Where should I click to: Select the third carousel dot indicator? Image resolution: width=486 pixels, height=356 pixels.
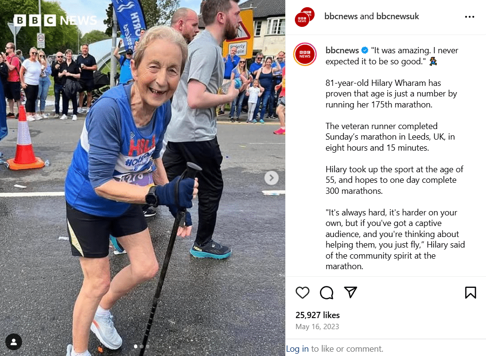[147, 346]
